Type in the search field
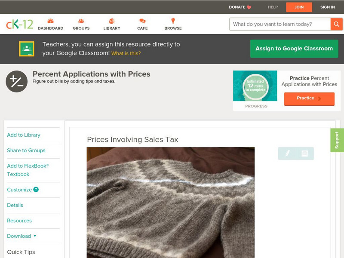Image resolution: width=344 pixels, height=258 pixels. click(x=279, y=24)
